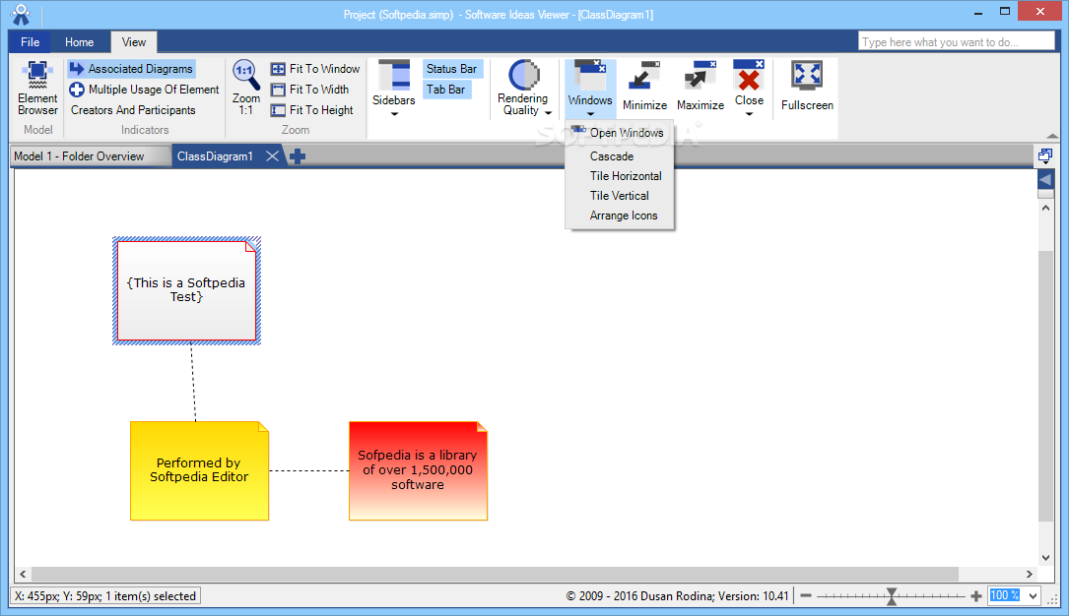Click vertical scrollbar up arrow
1069x616 pixels.
tap(1045, 208)
